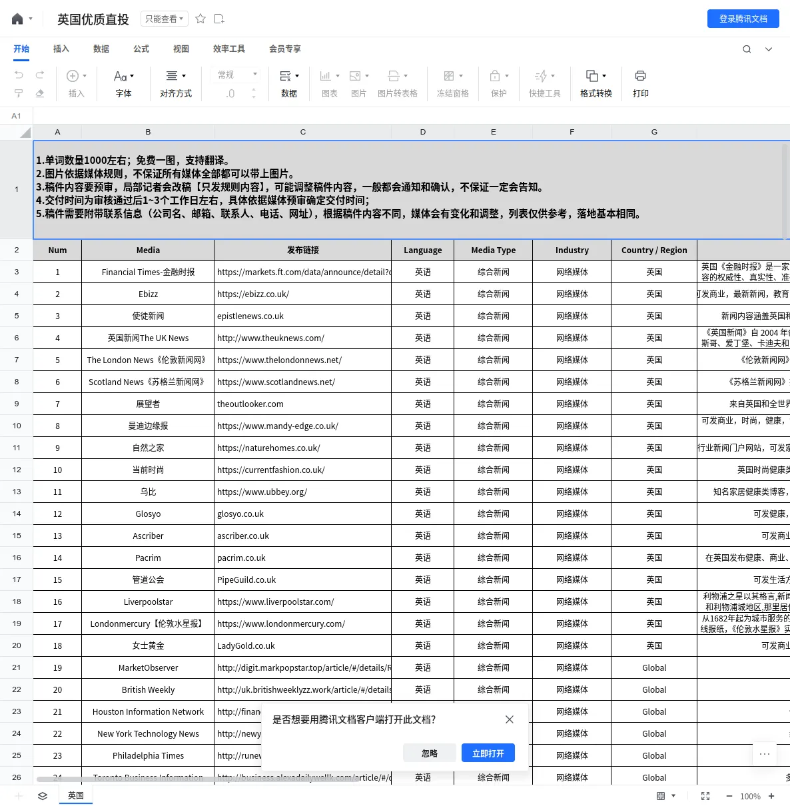Click the floating three-dots more button
Image resolution: width=790 pixels, height=806 pixels.
point(765,754)
